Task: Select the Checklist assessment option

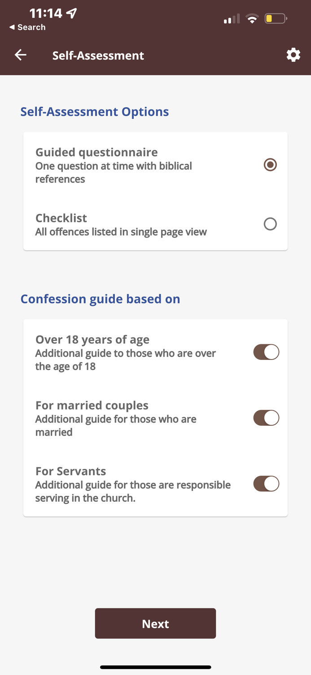Action: pyautogui.click(x=270, y=224)
